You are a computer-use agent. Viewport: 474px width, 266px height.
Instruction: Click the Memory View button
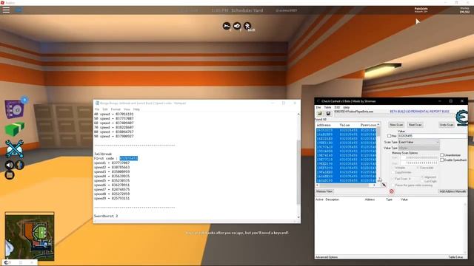pos(324,191)
